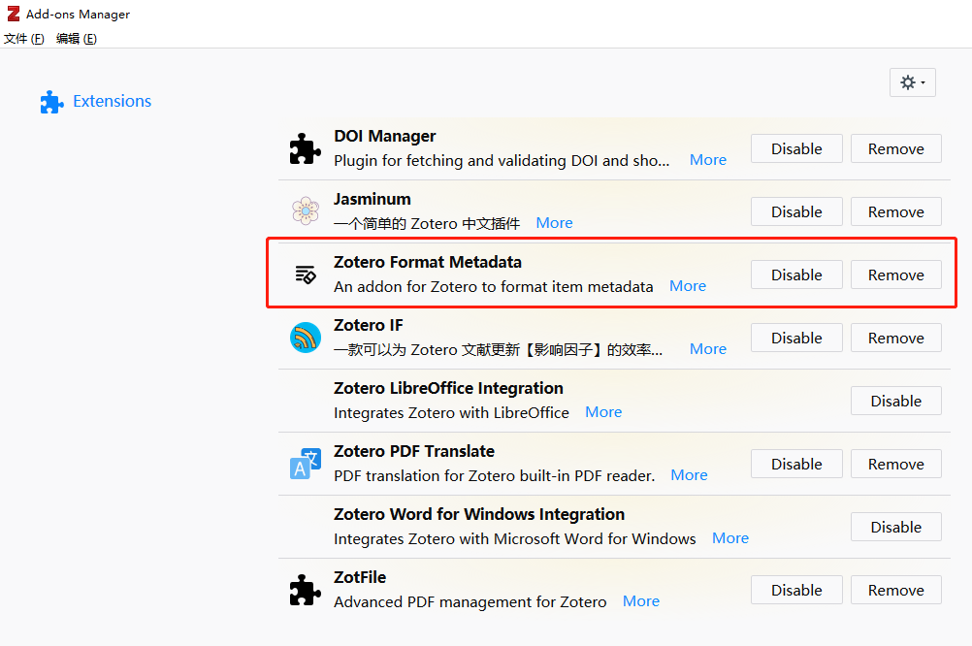Remove Zotero Format Metadata
Screen dimensions: 972x646
point(895,275)
